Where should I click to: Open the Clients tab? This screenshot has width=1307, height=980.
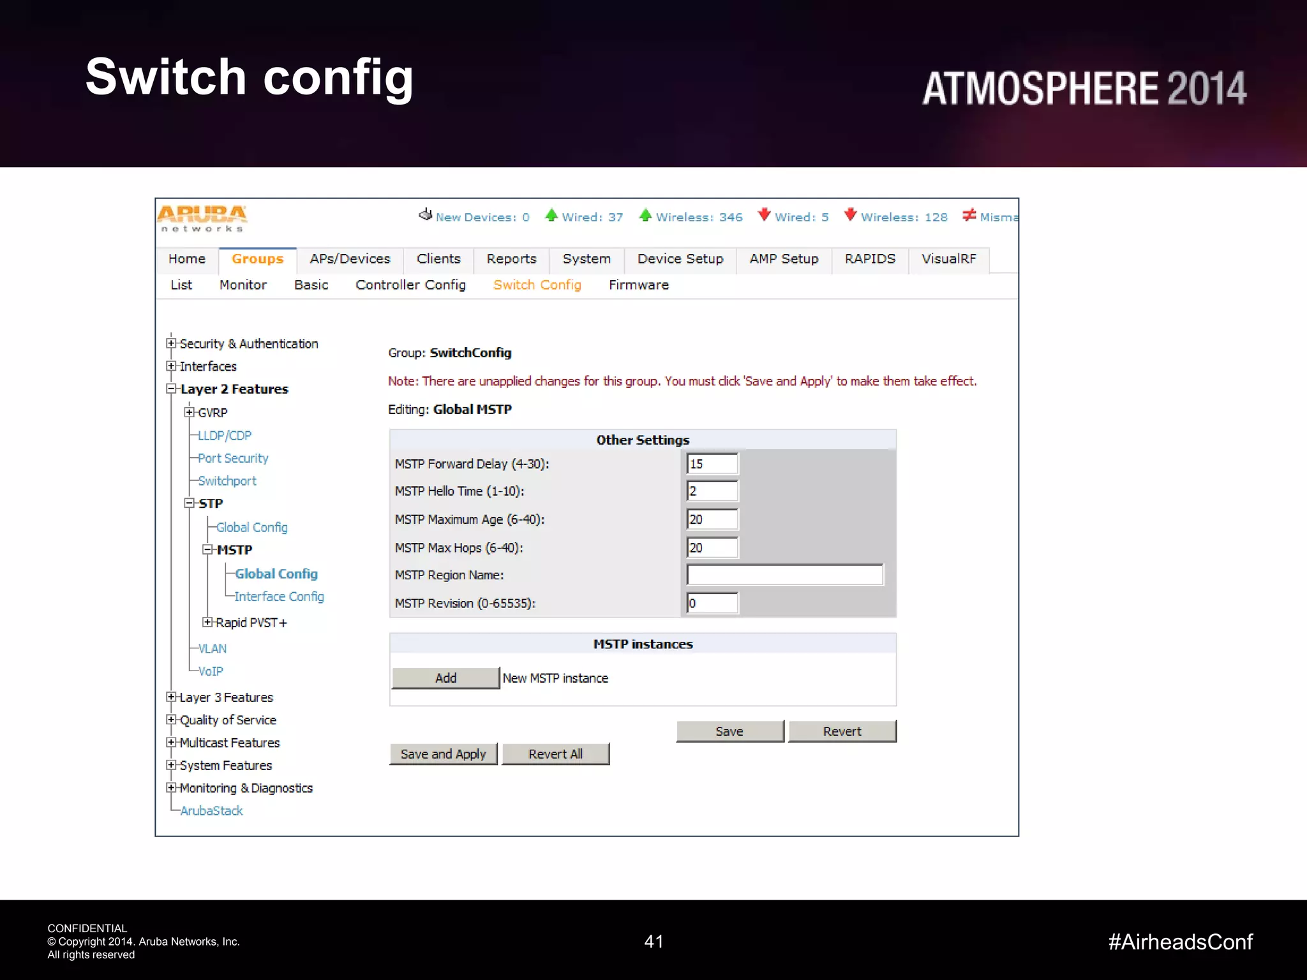[438, 259]
